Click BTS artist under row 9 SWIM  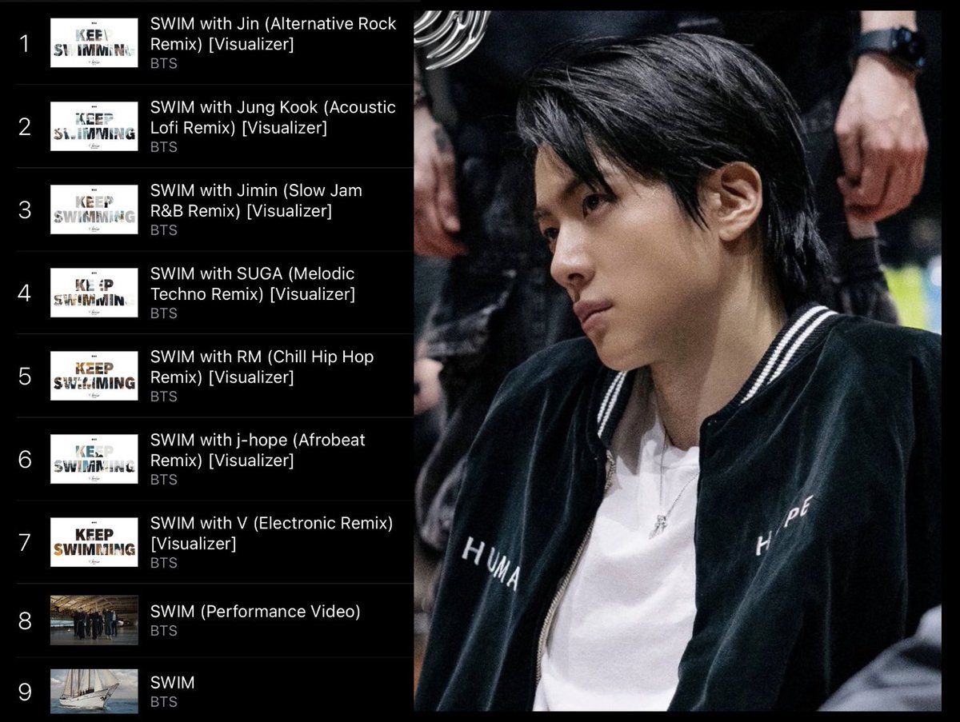pyautogui.click(x=164, y=702)
